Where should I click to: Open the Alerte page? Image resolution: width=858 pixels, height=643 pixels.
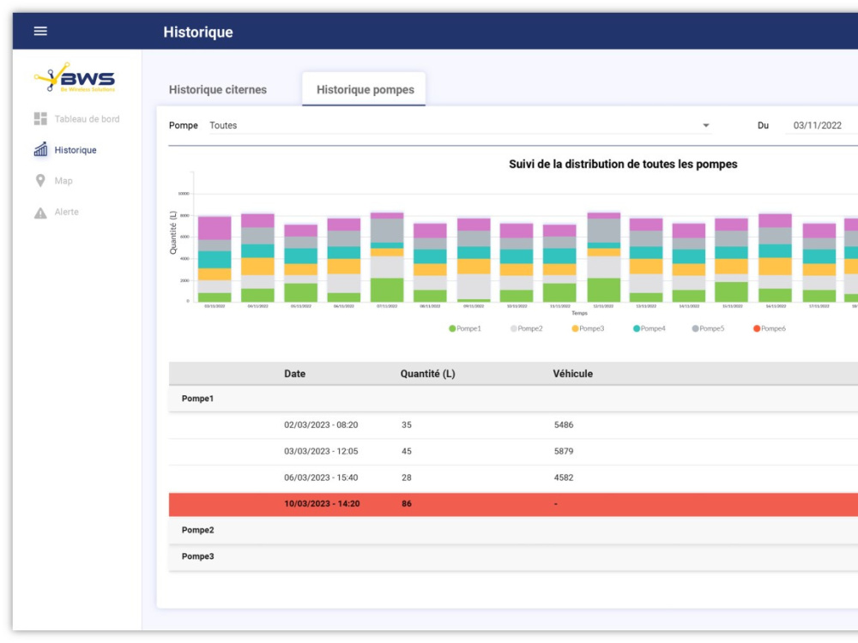66,212
